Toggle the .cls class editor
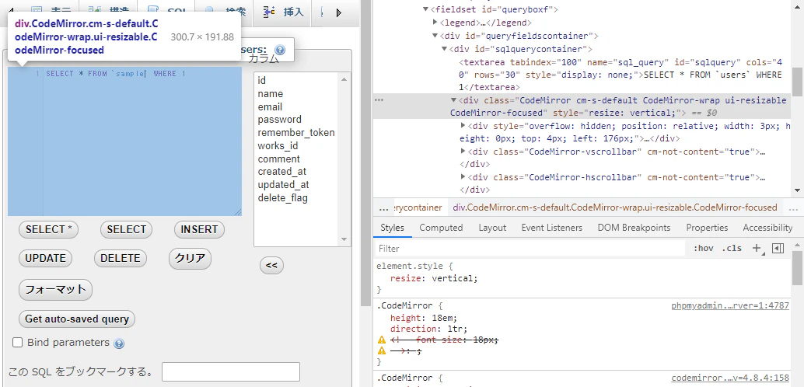Viewport: 804px width, 387px height. (x=732, y=249)
